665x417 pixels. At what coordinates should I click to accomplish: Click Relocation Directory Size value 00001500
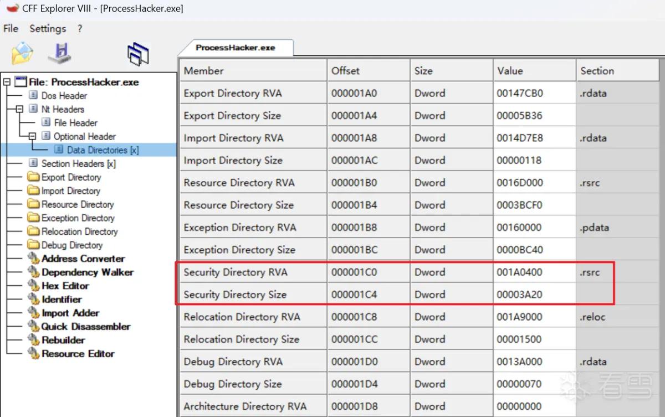(x=535, y=339)
